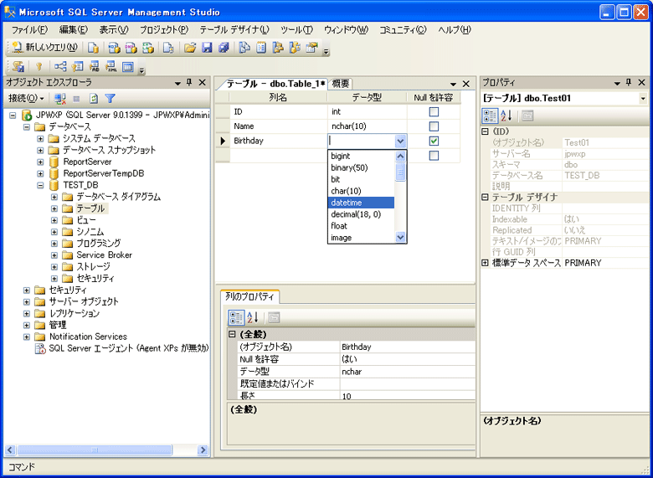
Task: Select datetime in the data type list
Action: coord(361,203)
